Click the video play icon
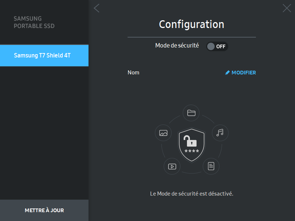 point(172,166)
